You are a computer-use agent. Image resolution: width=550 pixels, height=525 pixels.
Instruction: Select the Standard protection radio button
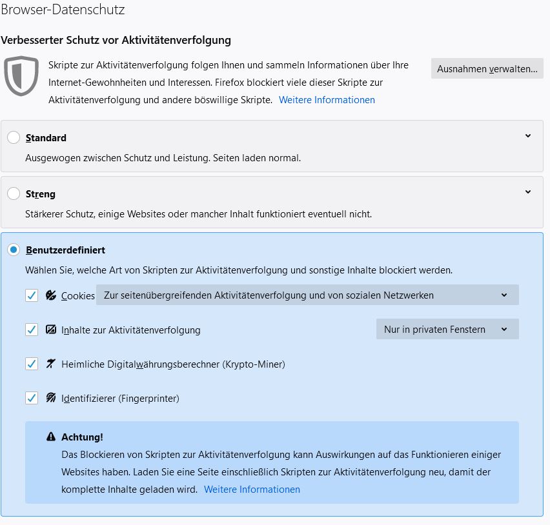[x=14, y=137]
